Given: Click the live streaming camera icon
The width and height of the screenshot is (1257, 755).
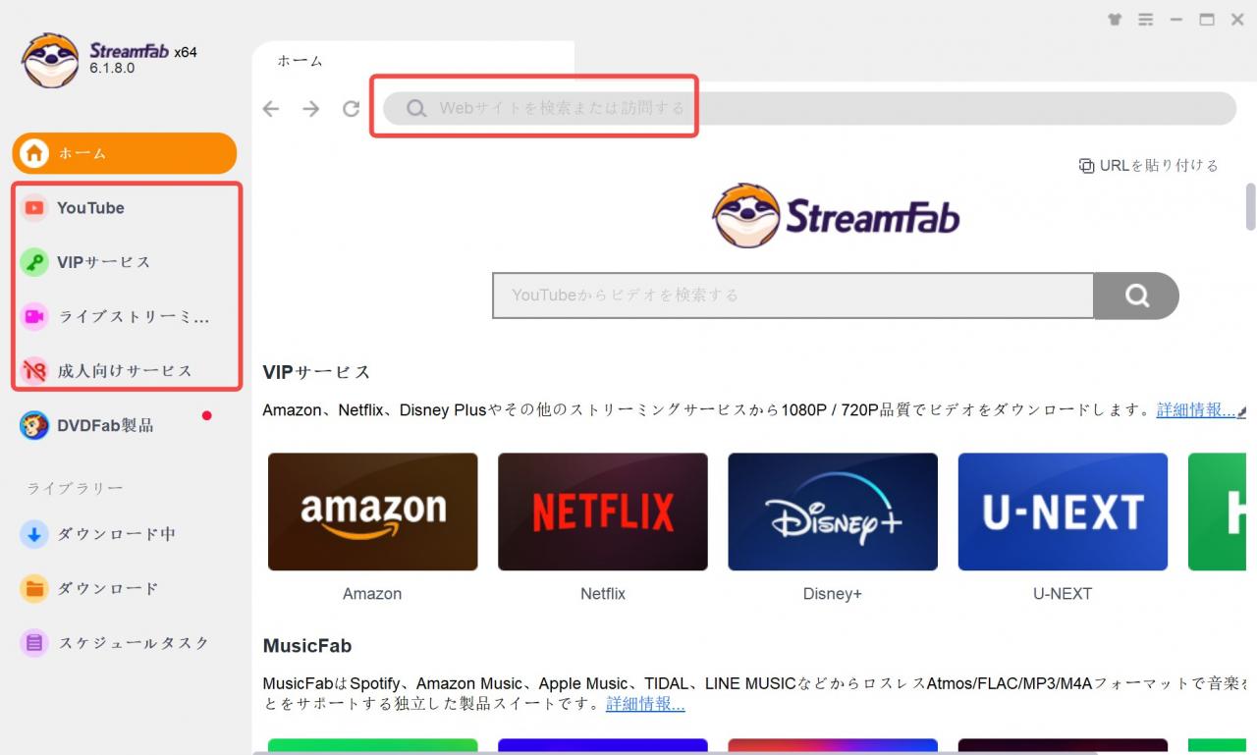Looking at the screenshot, I should tap(34, 316).
